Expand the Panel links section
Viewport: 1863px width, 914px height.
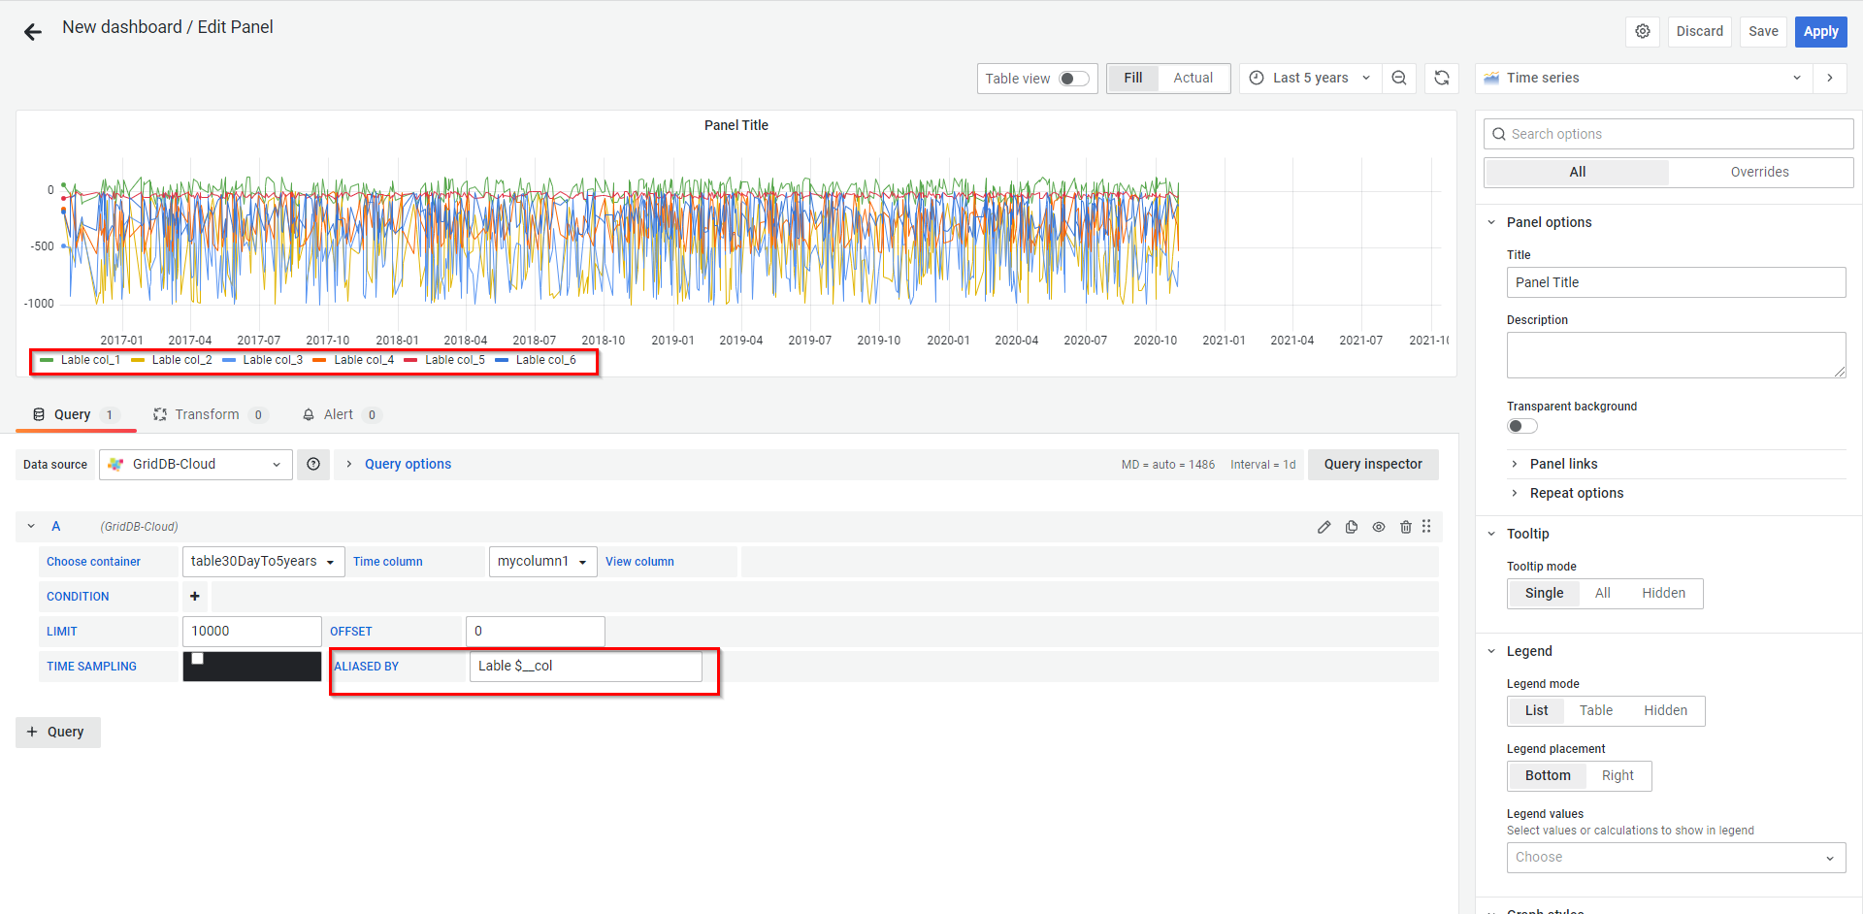click(1563, 464)
